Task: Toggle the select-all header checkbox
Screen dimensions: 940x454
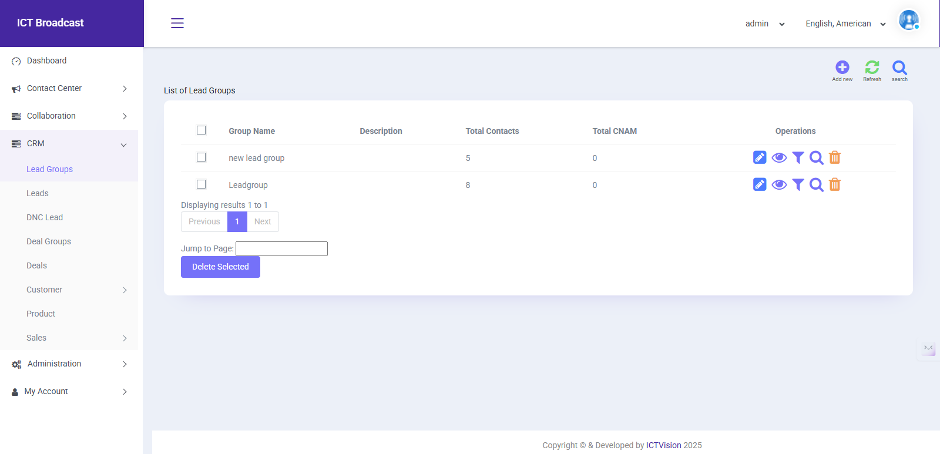Action: pos(201,130)
